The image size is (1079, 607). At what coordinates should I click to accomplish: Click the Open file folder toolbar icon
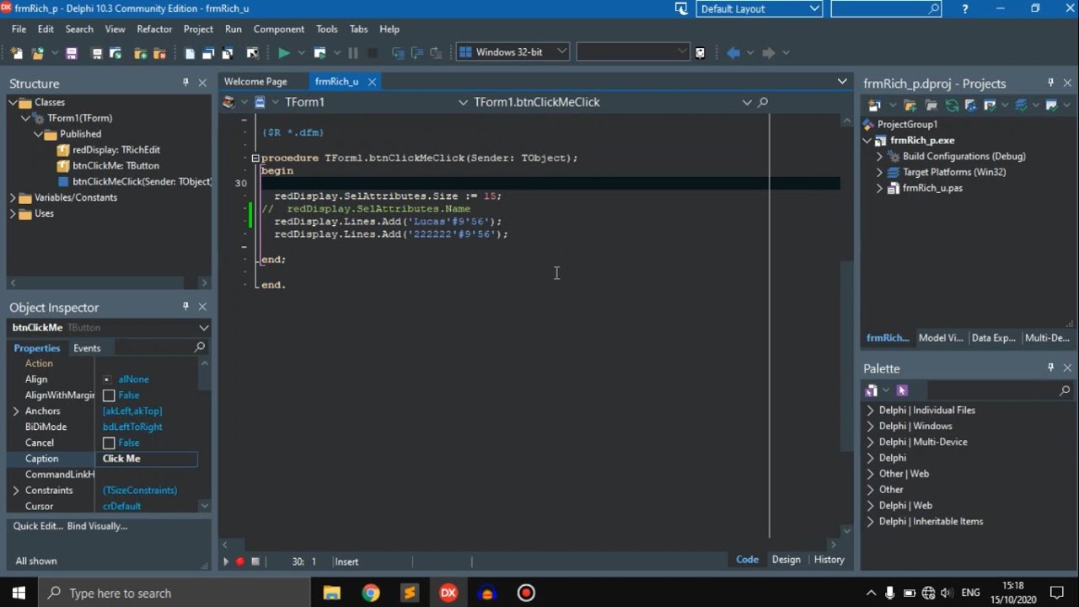[37, 52]
